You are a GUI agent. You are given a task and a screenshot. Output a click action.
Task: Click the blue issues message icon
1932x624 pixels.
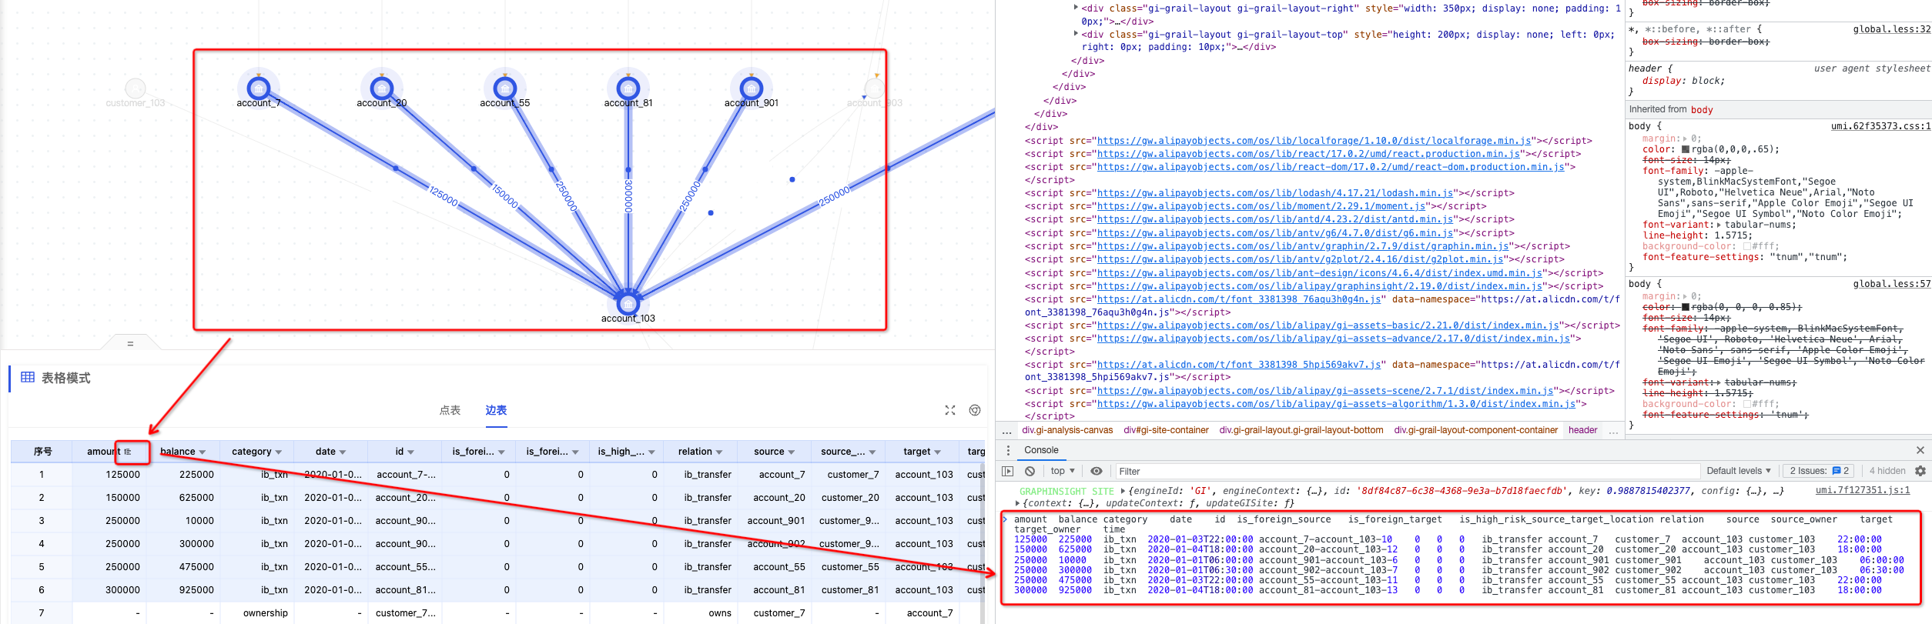[x=1837, y=471]
